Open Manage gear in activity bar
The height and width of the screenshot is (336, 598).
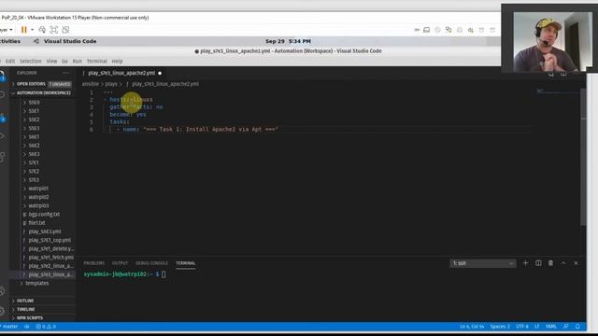point(2,311)
